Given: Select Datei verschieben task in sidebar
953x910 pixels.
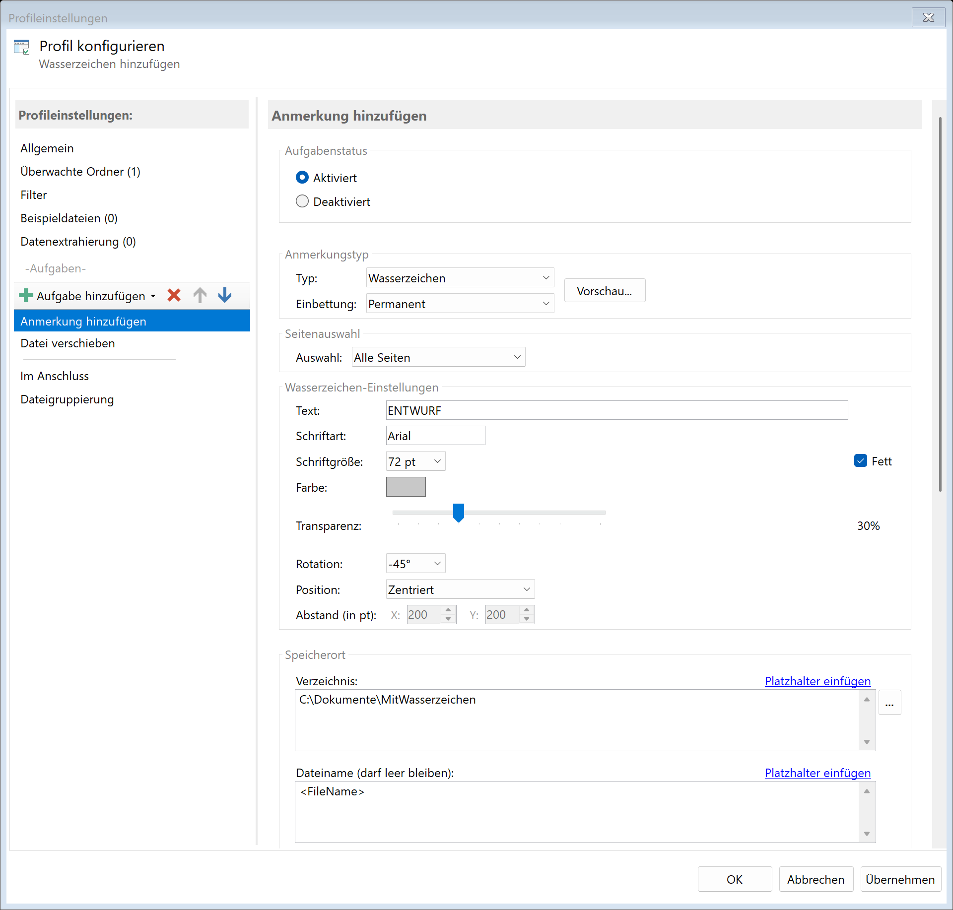Looking at the screenshot, I should click(x=68, y=343).
